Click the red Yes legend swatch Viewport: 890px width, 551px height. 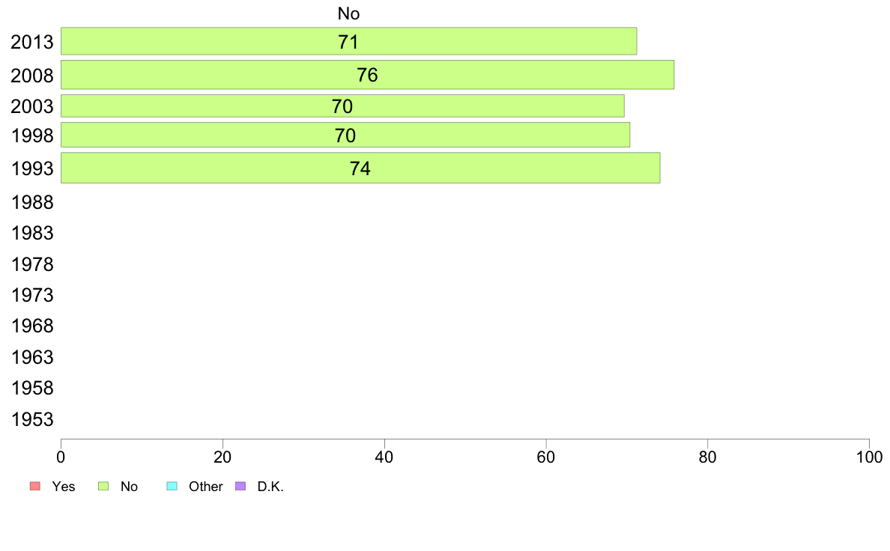pos(34,486)
